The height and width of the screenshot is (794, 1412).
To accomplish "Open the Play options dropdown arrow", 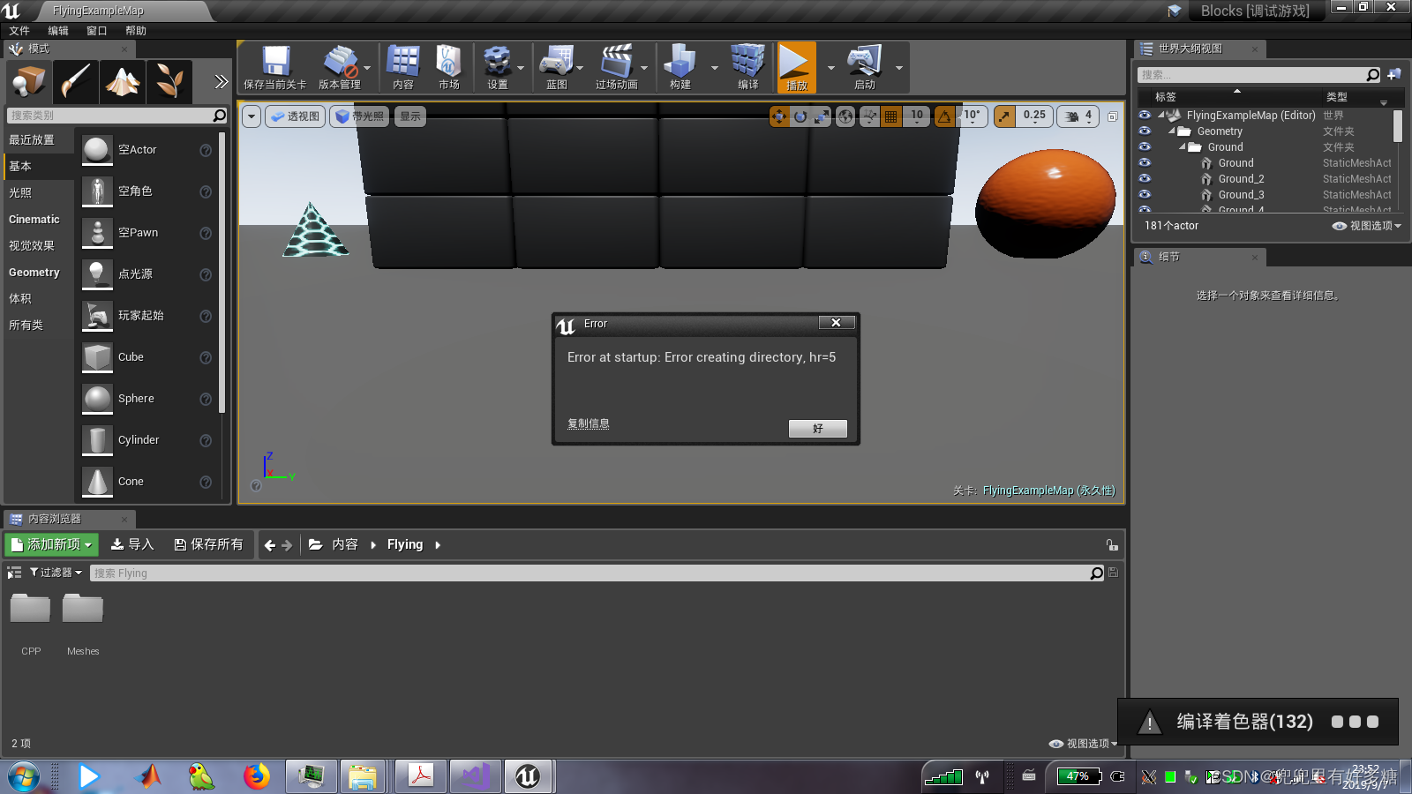I will pyautogui.click(x=830, y=68).
